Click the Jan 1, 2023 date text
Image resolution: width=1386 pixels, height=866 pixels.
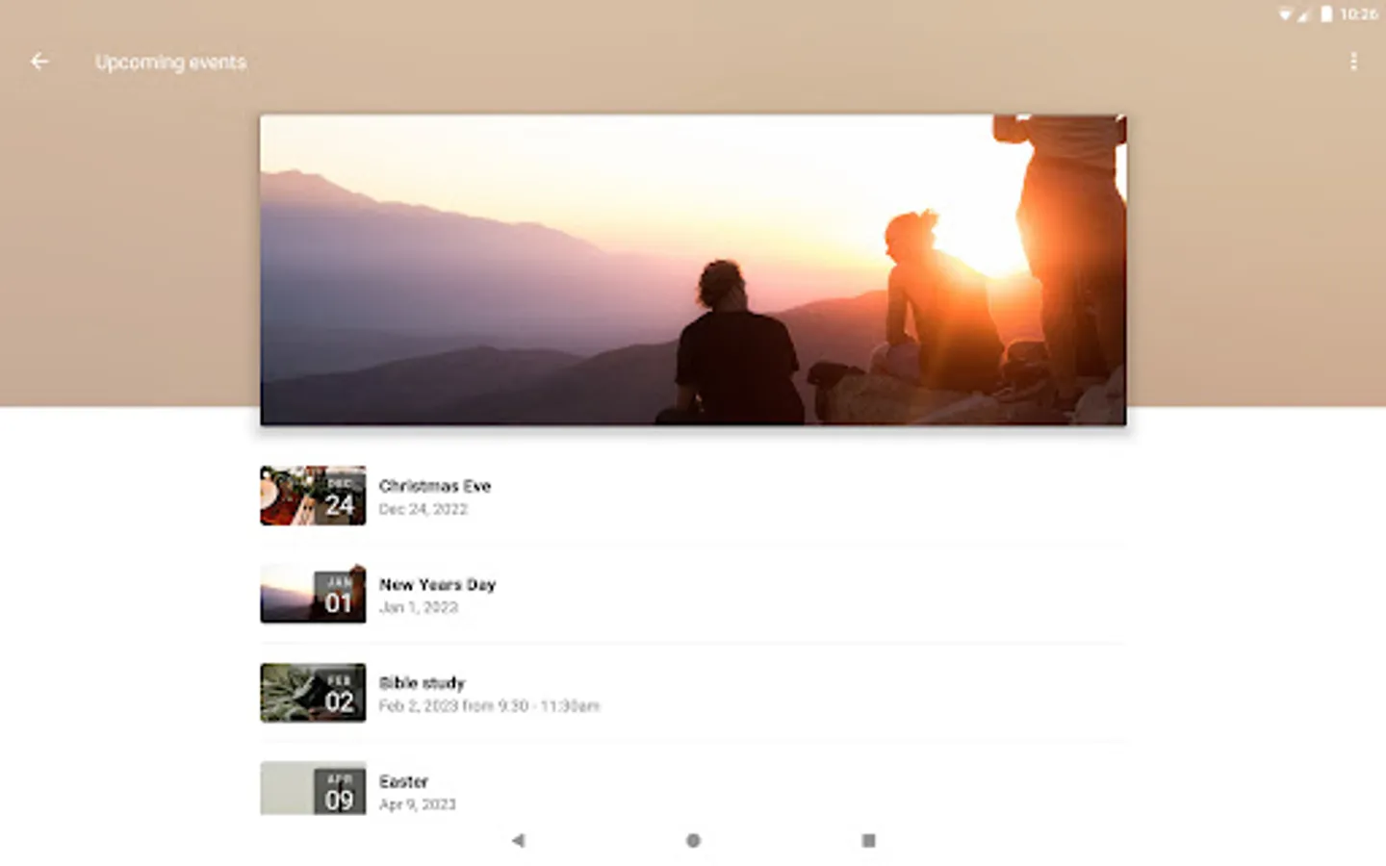[418, 607]
